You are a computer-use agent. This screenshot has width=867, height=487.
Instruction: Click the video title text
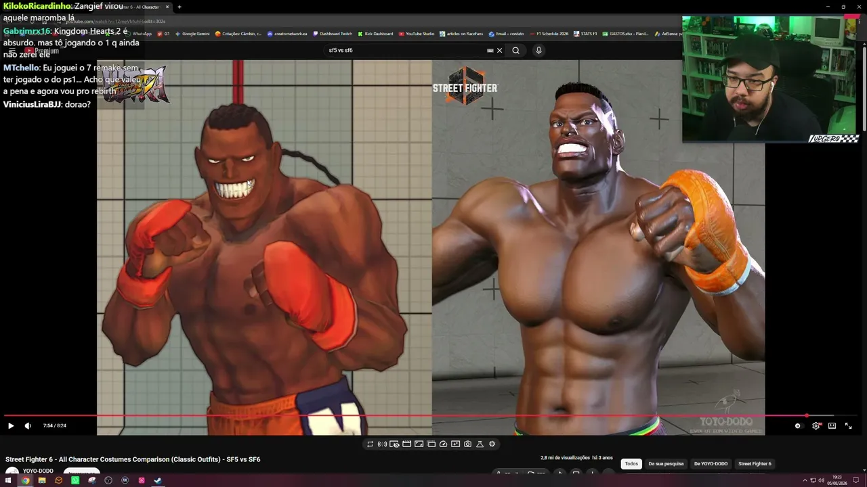click(133, 459)
